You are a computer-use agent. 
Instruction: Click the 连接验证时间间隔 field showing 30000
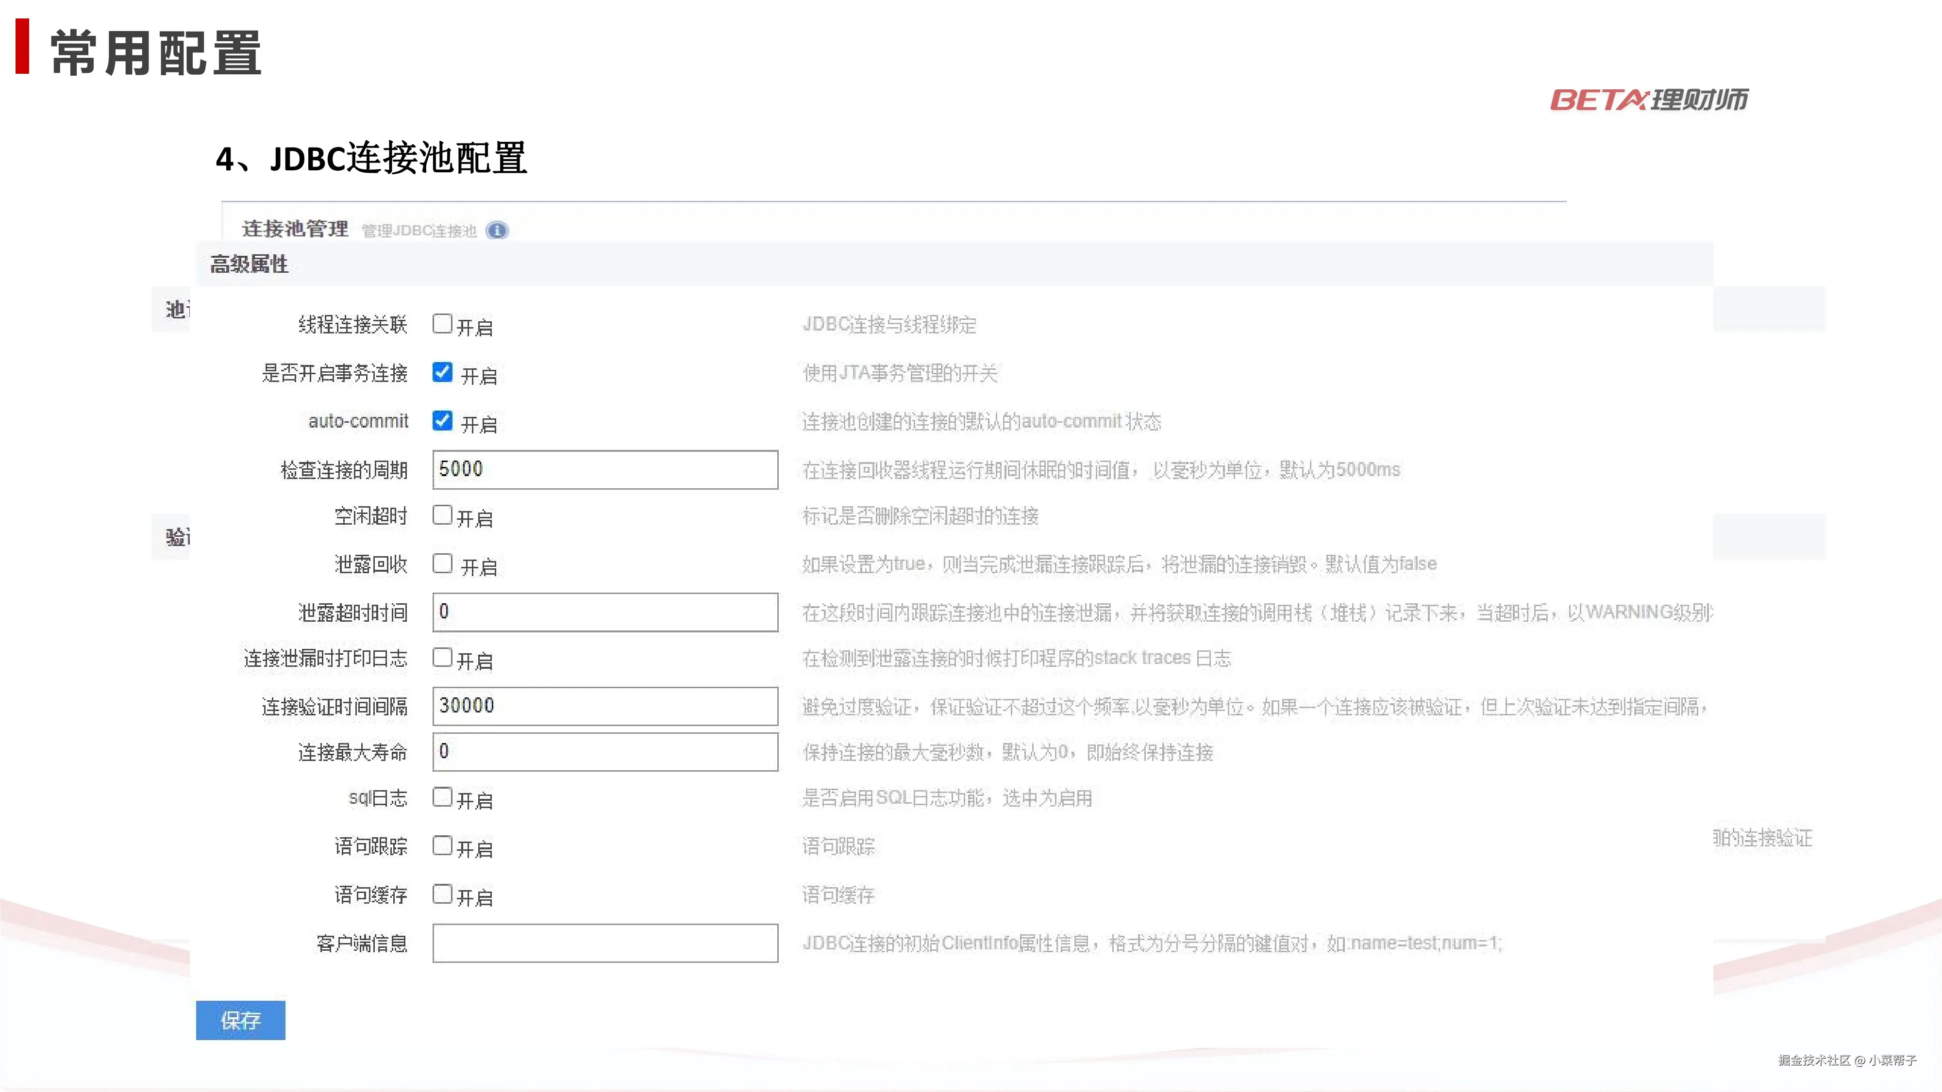(x=604, y=706)
